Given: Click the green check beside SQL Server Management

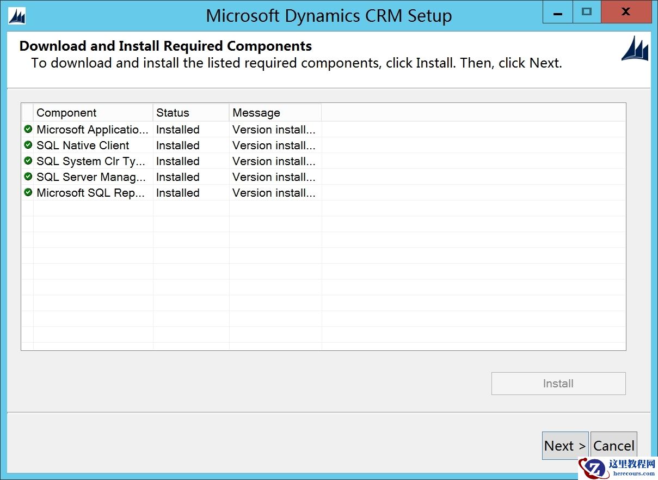Looking at the screenshot, I should click(x=28, y=177).
